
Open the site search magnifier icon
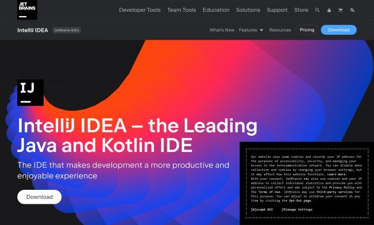click(317, 10)
